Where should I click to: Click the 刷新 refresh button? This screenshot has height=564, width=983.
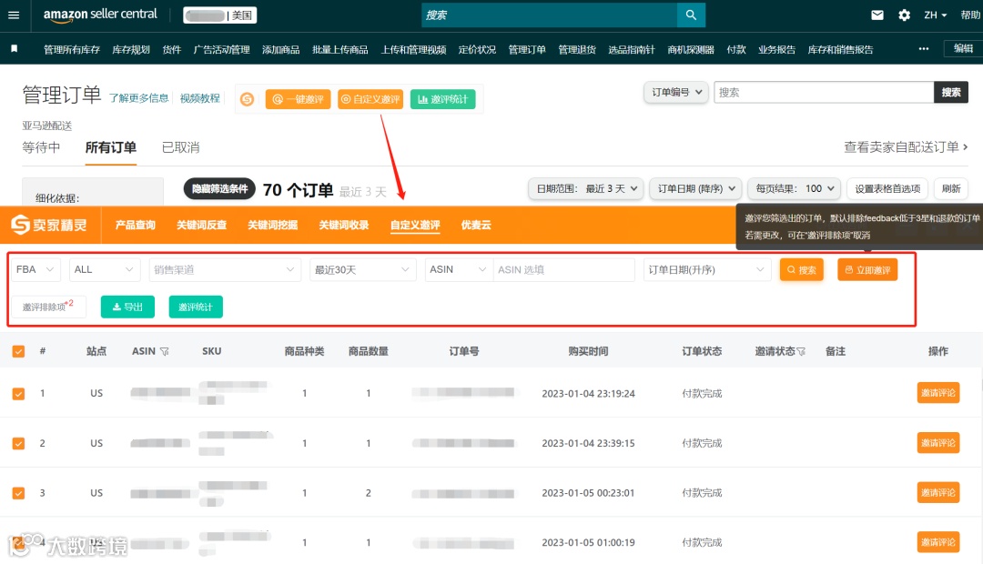tap(951, 188)
